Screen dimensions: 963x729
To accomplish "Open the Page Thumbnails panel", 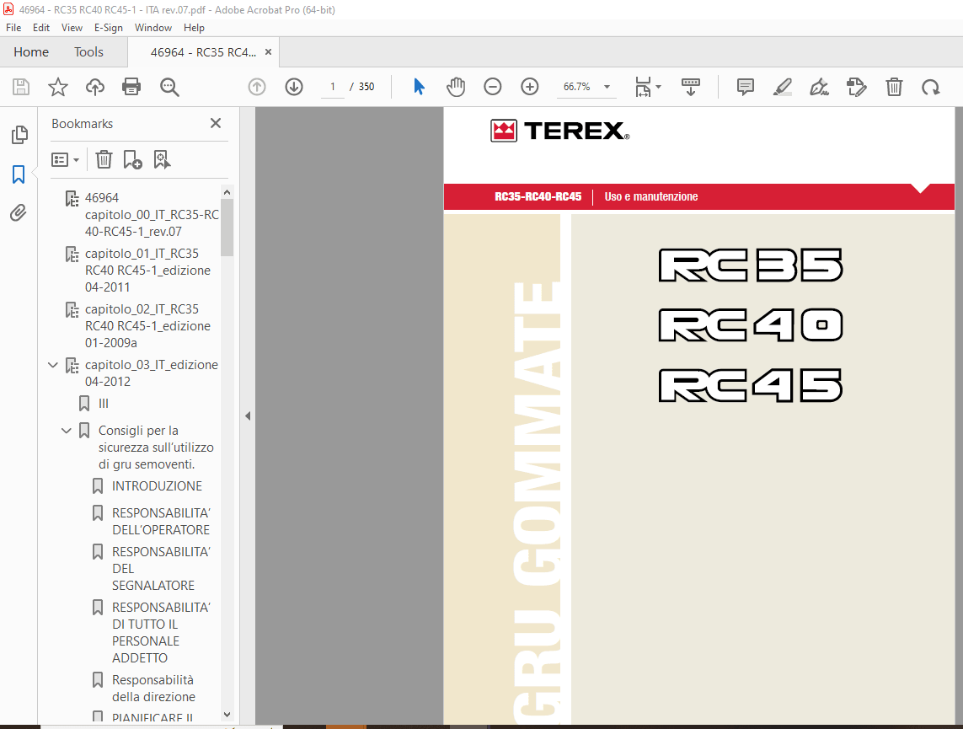I will 19,135.
